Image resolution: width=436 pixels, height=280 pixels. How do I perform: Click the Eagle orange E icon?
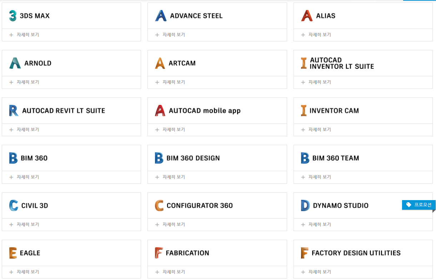(x=13, y=253)
